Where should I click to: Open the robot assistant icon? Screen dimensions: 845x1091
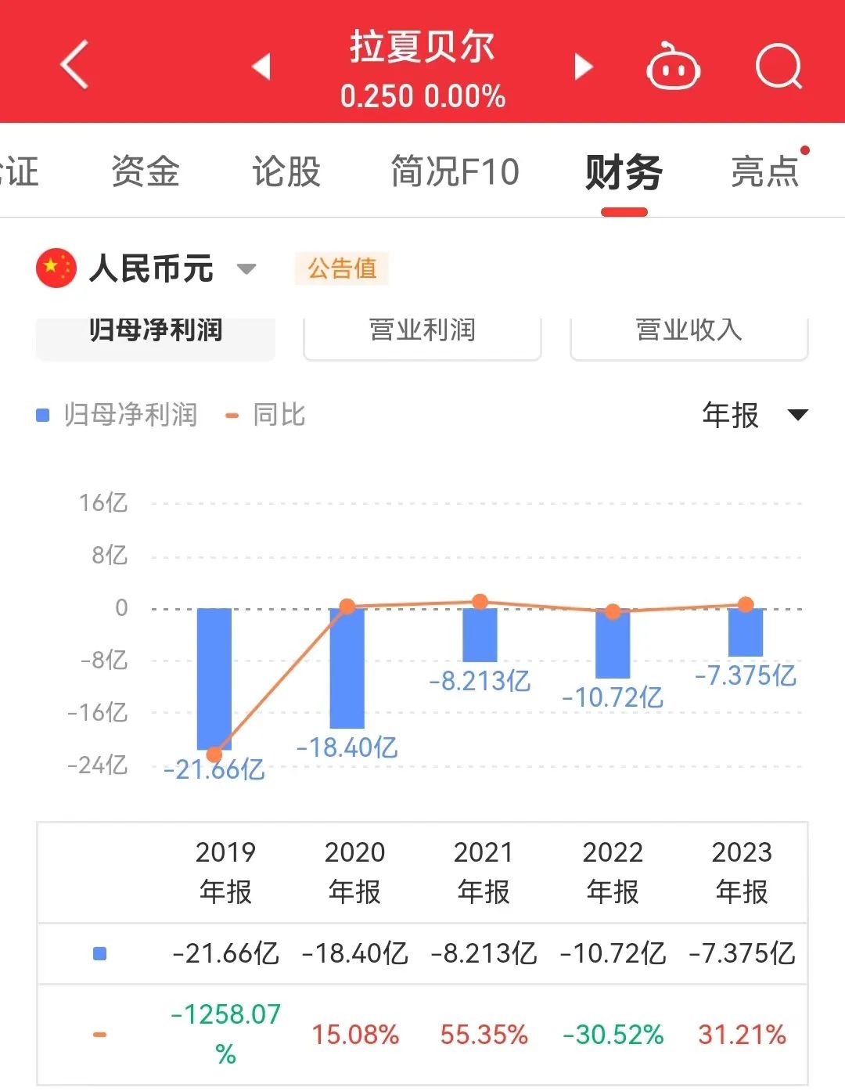673,67
